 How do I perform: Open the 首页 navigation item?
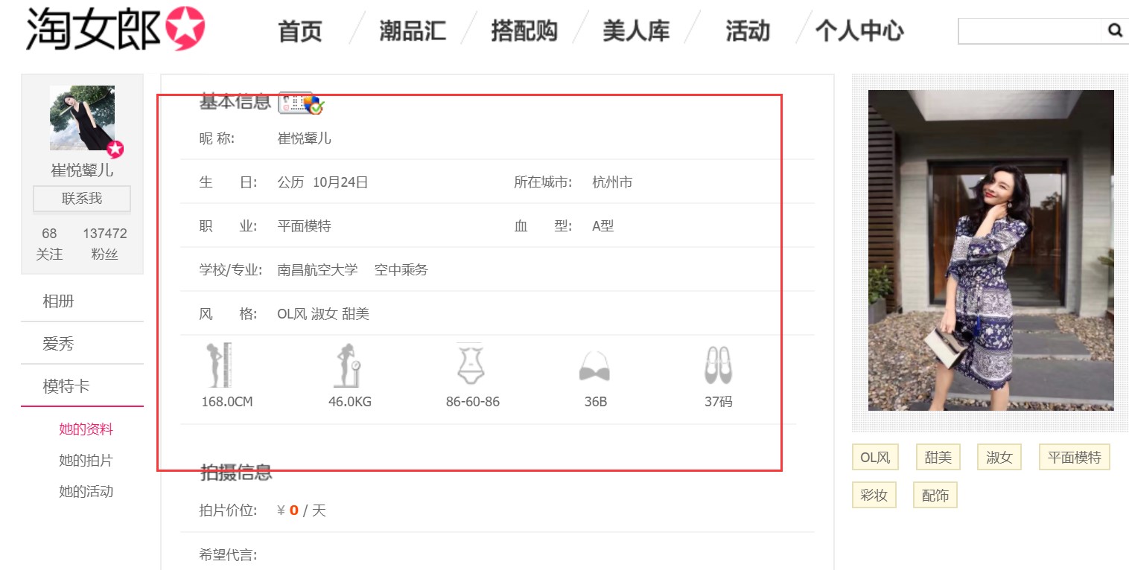(x=300, y=31)
